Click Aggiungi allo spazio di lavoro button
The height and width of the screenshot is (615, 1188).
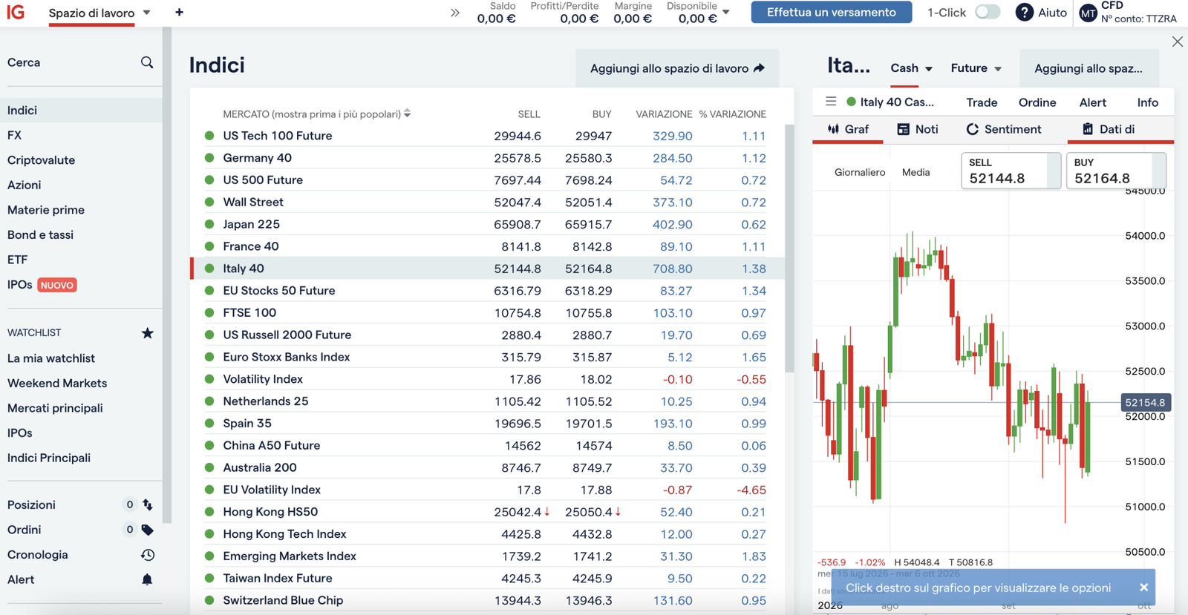pyautogui.click(x=677, y=68)
